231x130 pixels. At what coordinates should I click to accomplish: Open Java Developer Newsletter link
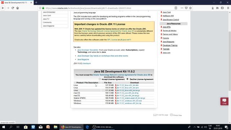(x=88, y=50)
